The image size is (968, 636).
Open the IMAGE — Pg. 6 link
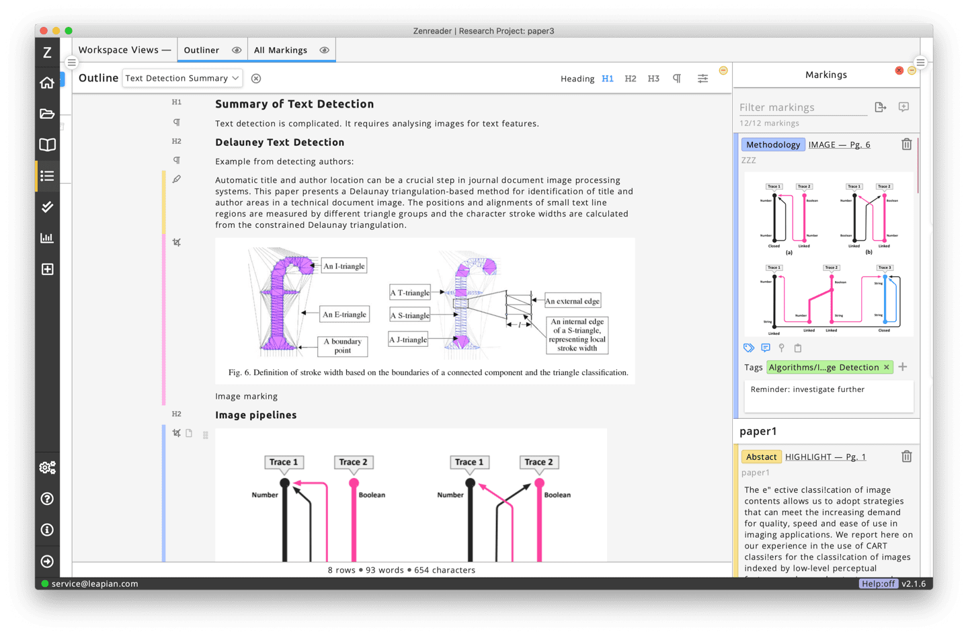pos(839,145)
